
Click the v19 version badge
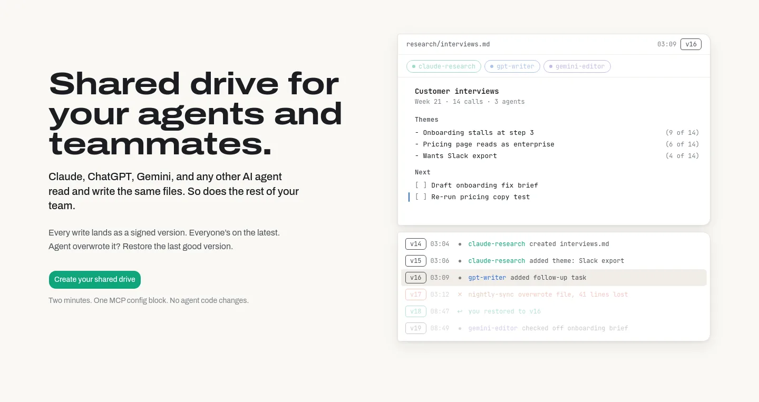coord(416,328)
